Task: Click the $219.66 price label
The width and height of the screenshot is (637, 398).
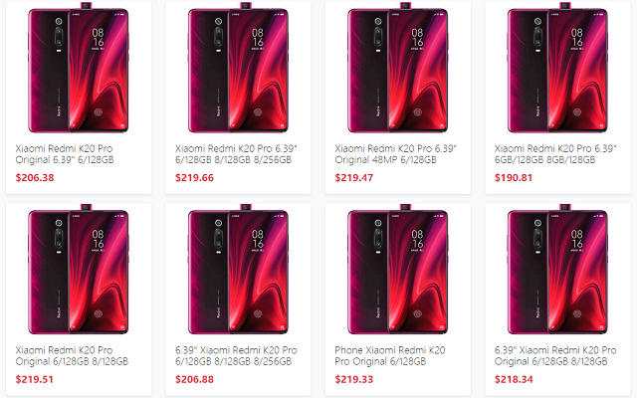Action: [x=194, y=178]
